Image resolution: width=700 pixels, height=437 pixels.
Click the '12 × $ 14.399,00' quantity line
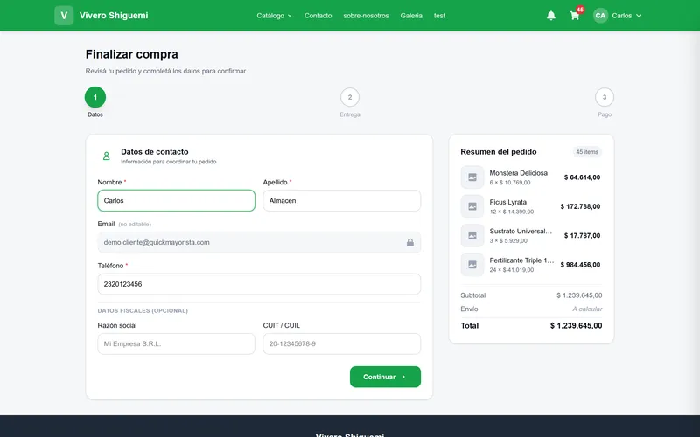512,212
